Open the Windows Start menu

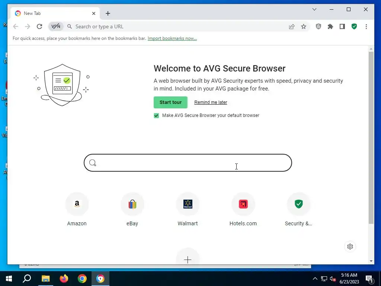9,279
